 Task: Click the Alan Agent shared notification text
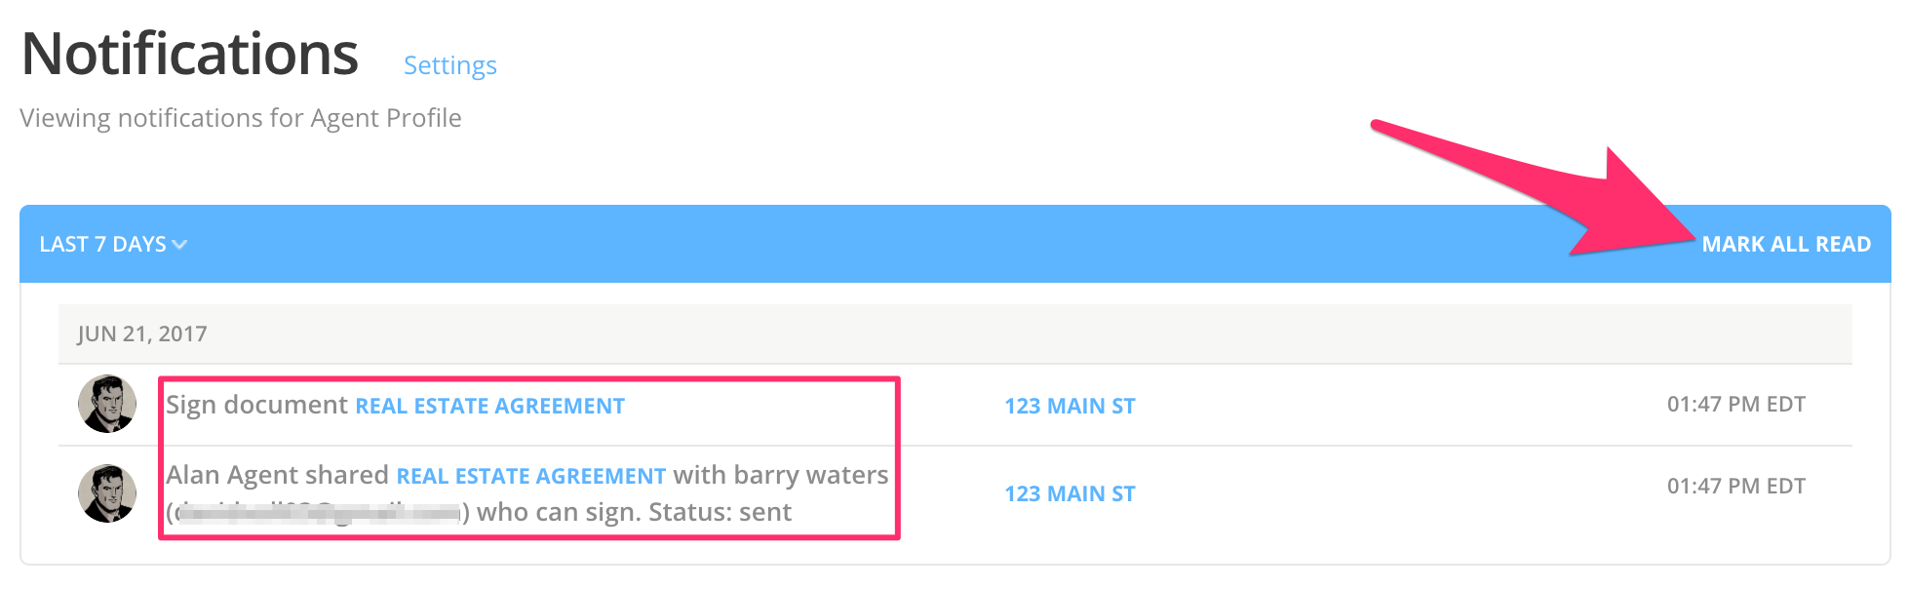(276, 476)
